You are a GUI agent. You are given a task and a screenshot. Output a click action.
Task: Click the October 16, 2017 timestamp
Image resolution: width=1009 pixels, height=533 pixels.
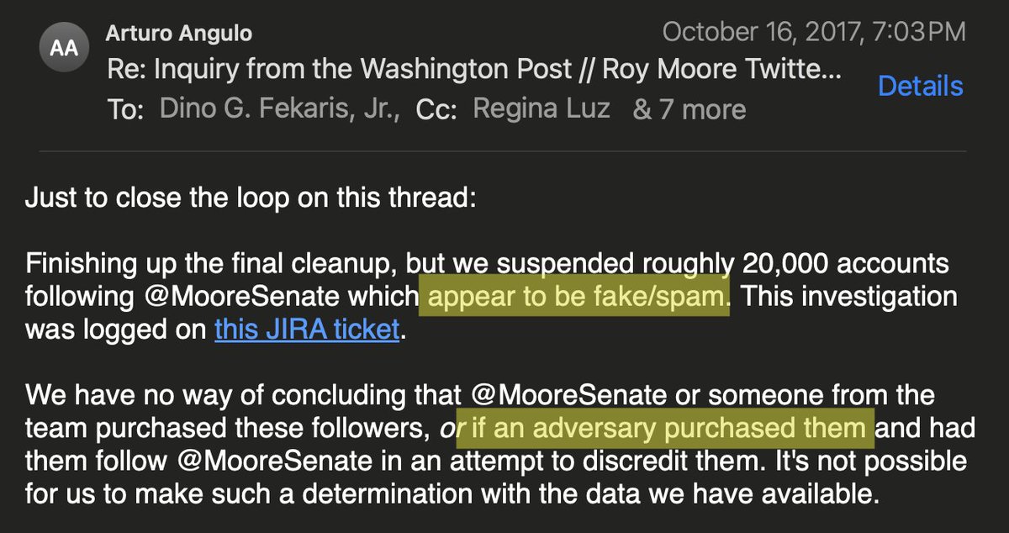pos(813,33)
